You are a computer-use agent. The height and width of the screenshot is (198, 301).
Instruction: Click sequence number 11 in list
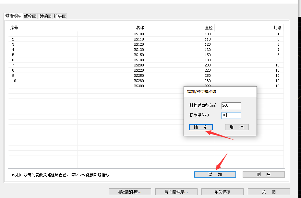tap(14, 86)
